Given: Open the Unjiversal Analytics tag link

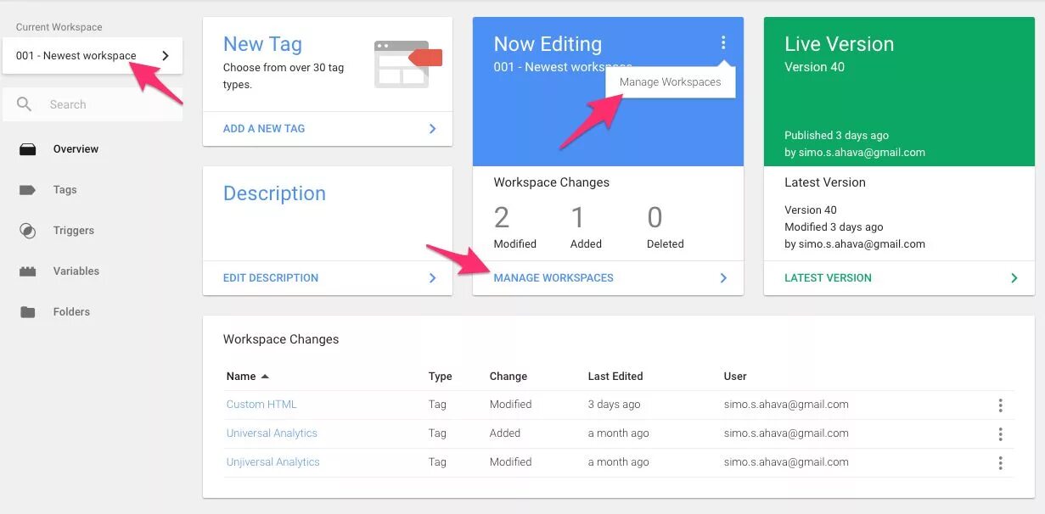Looking at the screenshot, I should pyautogui.click(x=272, y=462).
